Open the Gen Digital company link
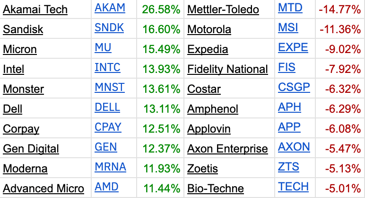The width and height of the screenshot is (365, 198). [31, 149]
